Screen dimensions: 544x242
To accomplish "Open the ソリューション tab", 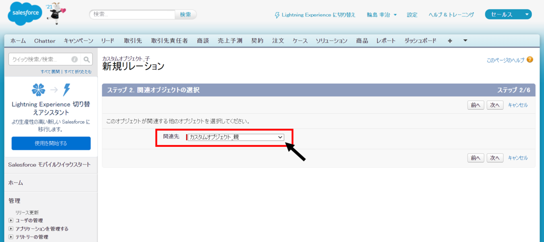I will click(x=332, y=41).
